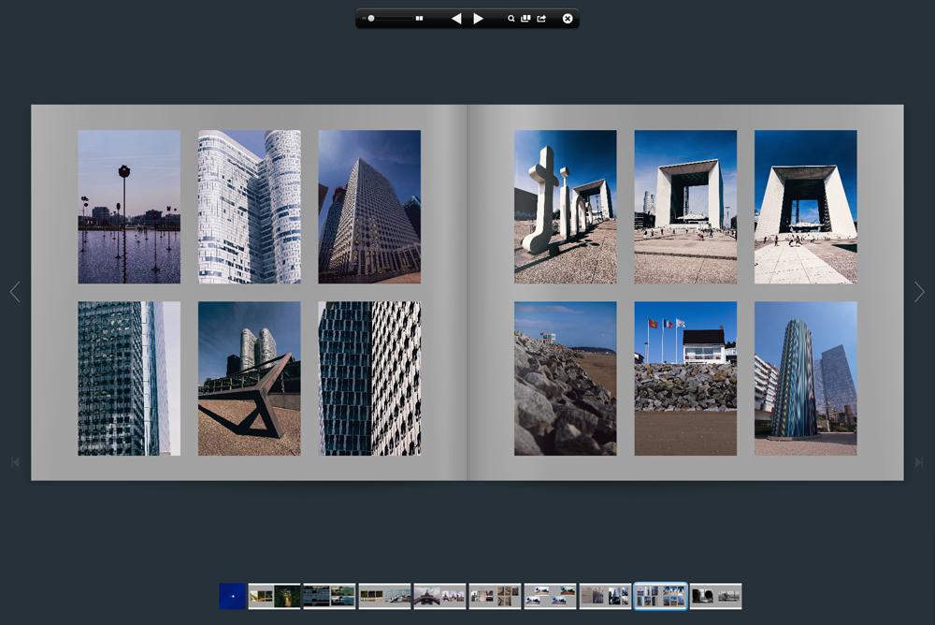The height and width of the screenshot is (625, 935).
Task: Turn to previous page using left chevron
Action: click(15, 293)
